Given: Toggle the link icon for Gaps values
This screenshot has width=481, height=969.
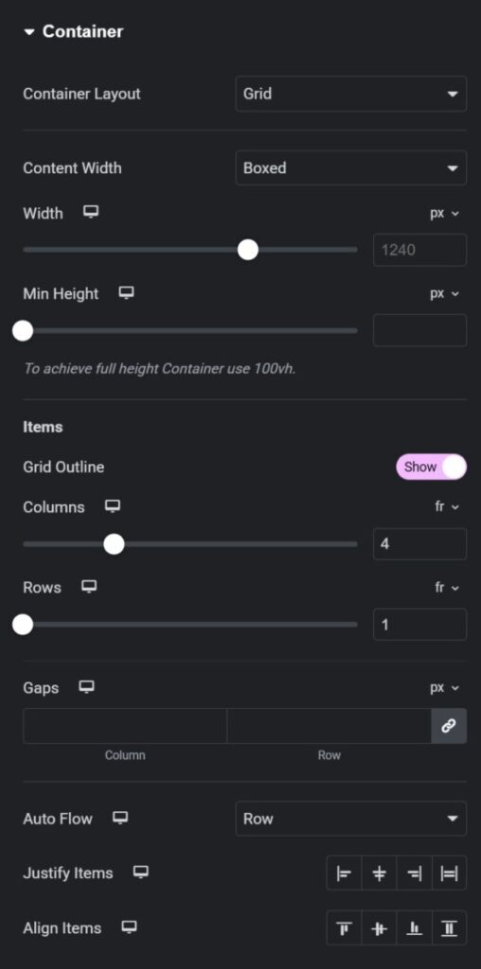Looking at the screenshot, I should click(x=449, y=726).
